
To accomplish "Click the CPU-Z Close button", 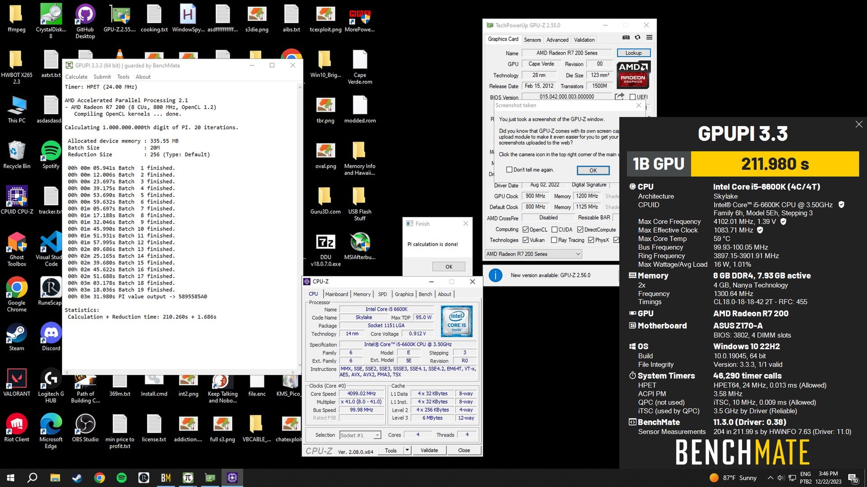I will coord(464,450).
